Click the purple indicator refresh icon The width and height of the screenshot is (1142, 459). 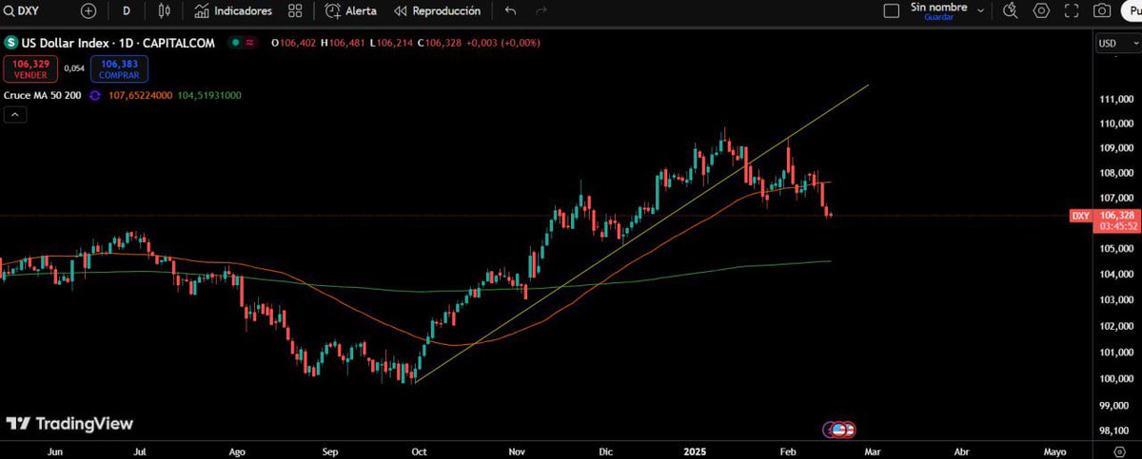point(94,95)
